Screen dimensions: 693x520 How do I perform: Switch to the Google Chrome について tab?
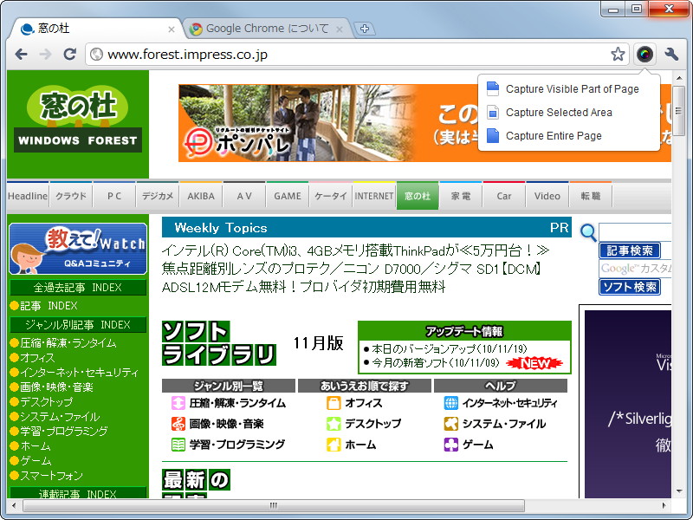pyautogui.click(x=267, y=29)
